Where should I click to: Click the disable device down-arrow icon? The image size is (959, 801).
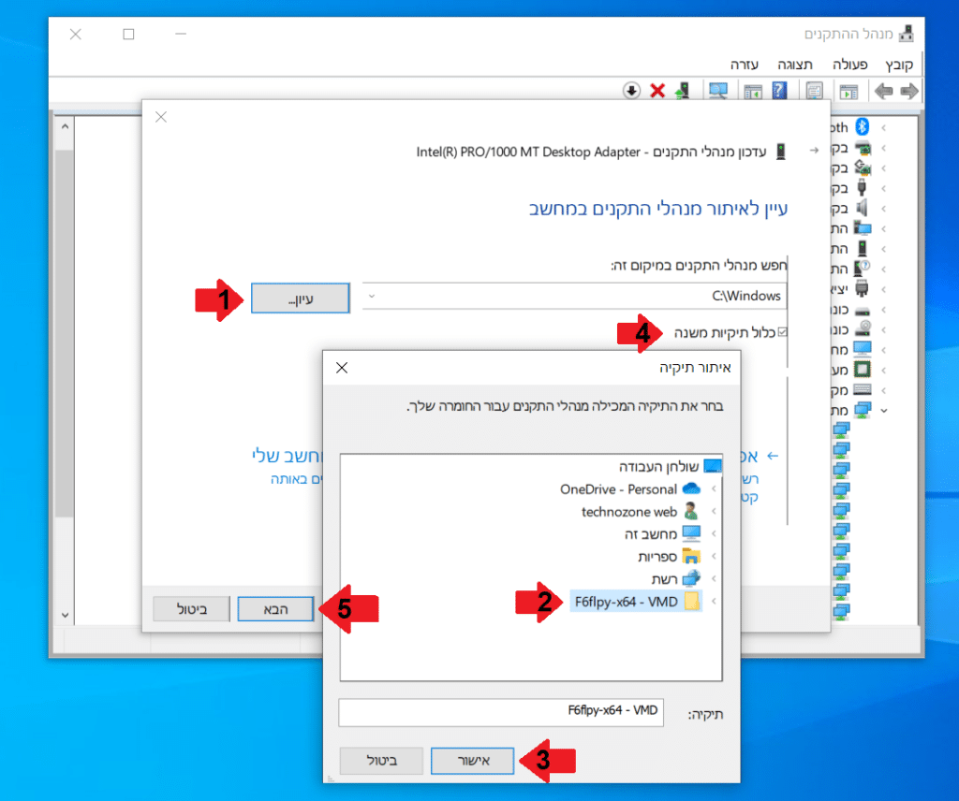click(x=631, y=91)
